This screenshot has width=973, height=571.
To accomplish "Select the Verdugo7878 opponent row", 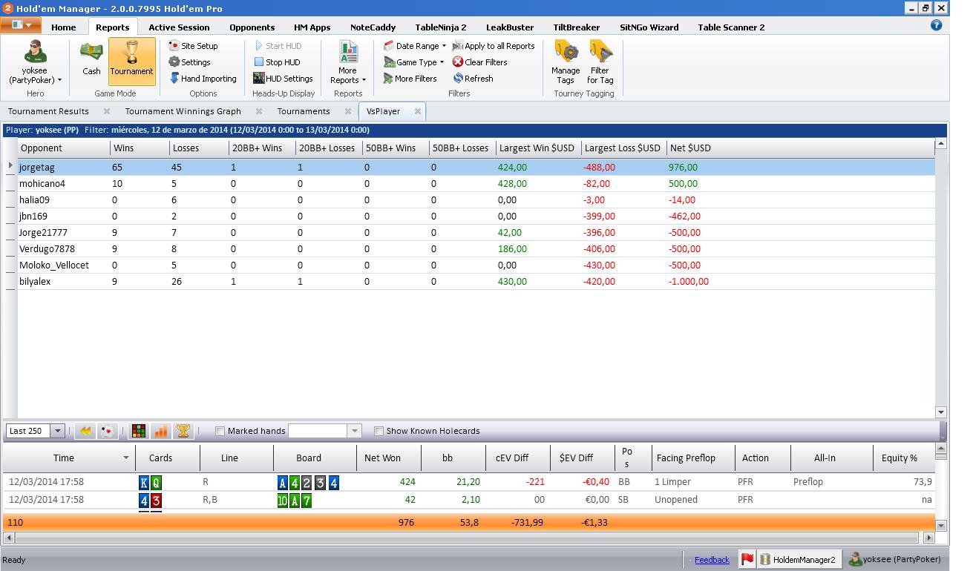I will point(475,249).
